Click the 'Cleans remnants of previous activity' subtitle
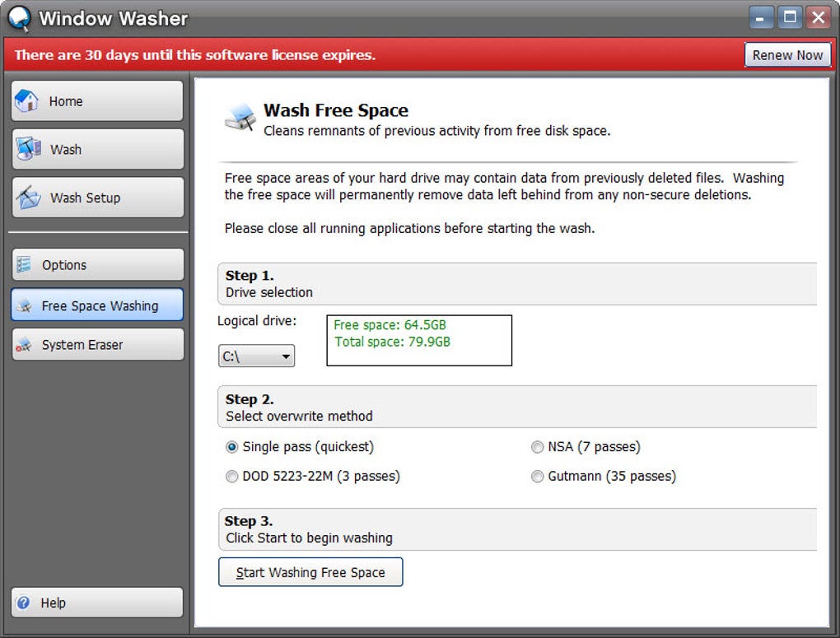The width and height of the screenshot is (840, 638). tap(437, 131)
